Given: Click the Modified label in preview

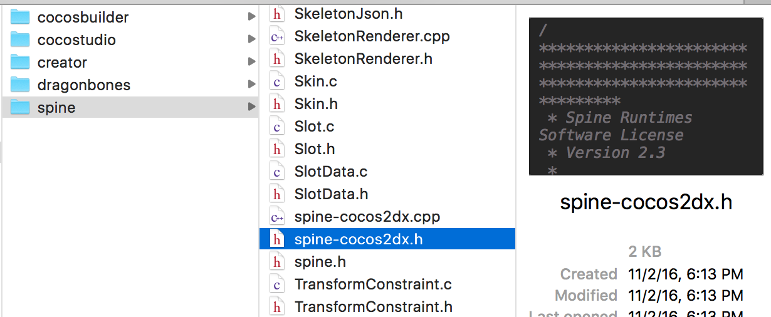Looking at the screenshot, I should tap(586, 295).
